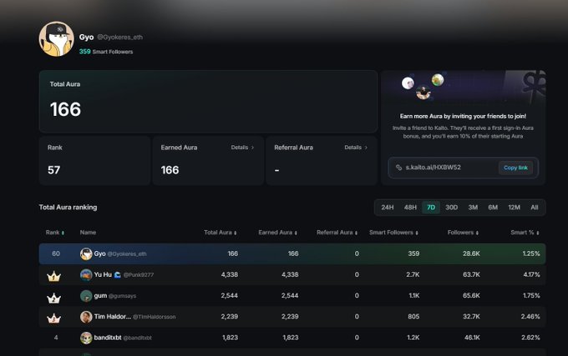Open Tim Haldor... profile name
568x356 pixels.
coord(113,317)
